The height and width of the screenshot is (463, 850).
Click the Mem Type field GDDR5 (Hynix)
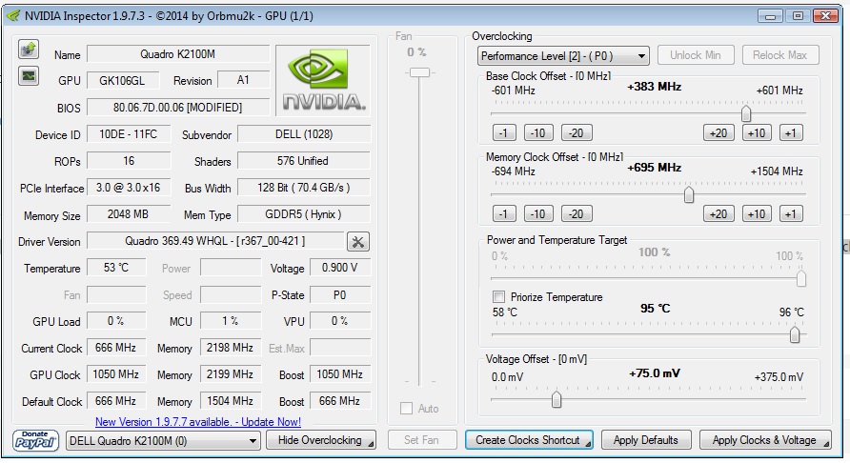click(304, 214)
